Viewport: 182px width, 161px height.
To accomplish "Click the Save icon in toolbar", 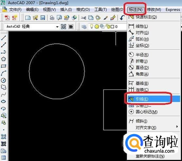I will click(x=42, y=18).
